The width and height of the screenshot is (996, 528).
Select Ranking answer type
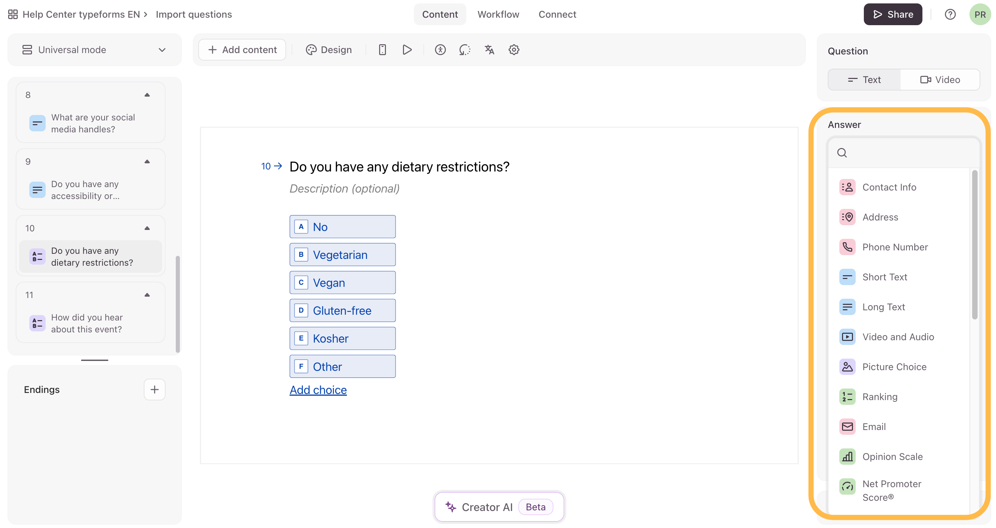click(x=879, y=397)
